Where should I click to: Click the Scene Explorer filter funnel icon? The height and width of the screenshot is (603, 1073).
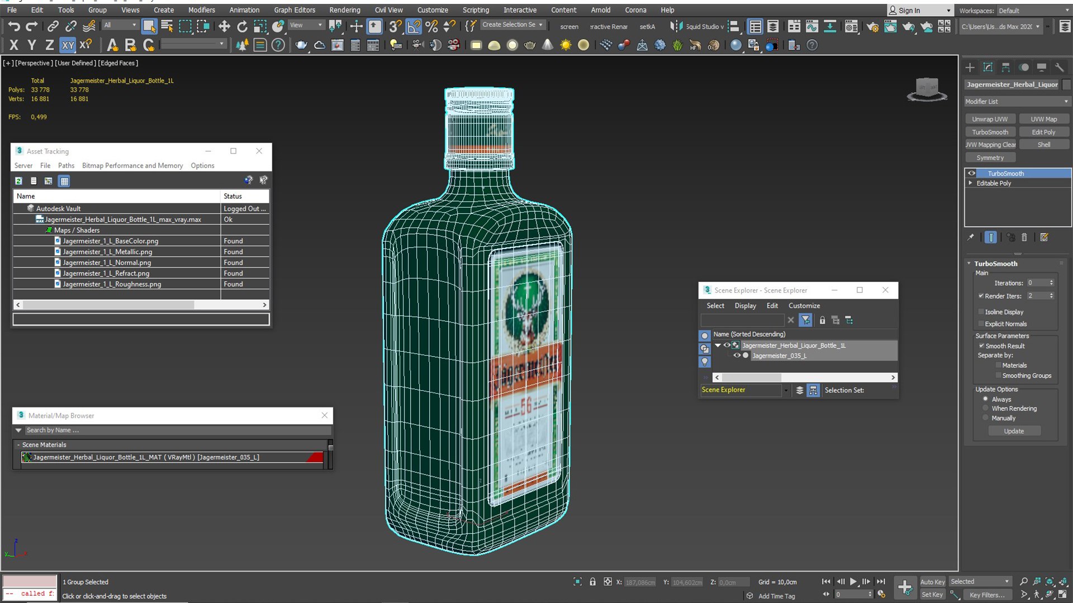tap(805, 320)
